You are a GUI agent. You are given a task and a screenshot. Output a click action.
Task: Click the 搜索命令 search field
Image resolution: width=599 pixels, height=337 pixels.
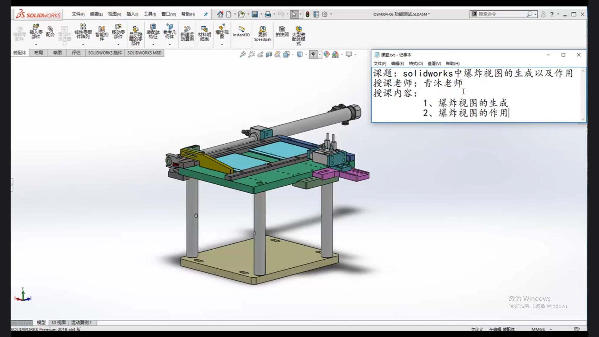click(x=501, y=14)
